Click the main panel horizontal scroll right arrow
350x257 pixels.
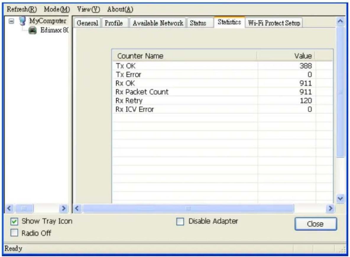click(x=330, y=208)
